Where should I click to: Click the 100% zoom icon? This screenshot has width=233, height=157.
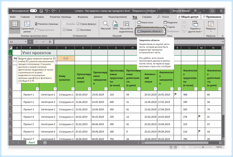pyautogui.click(x=115, y=25)
